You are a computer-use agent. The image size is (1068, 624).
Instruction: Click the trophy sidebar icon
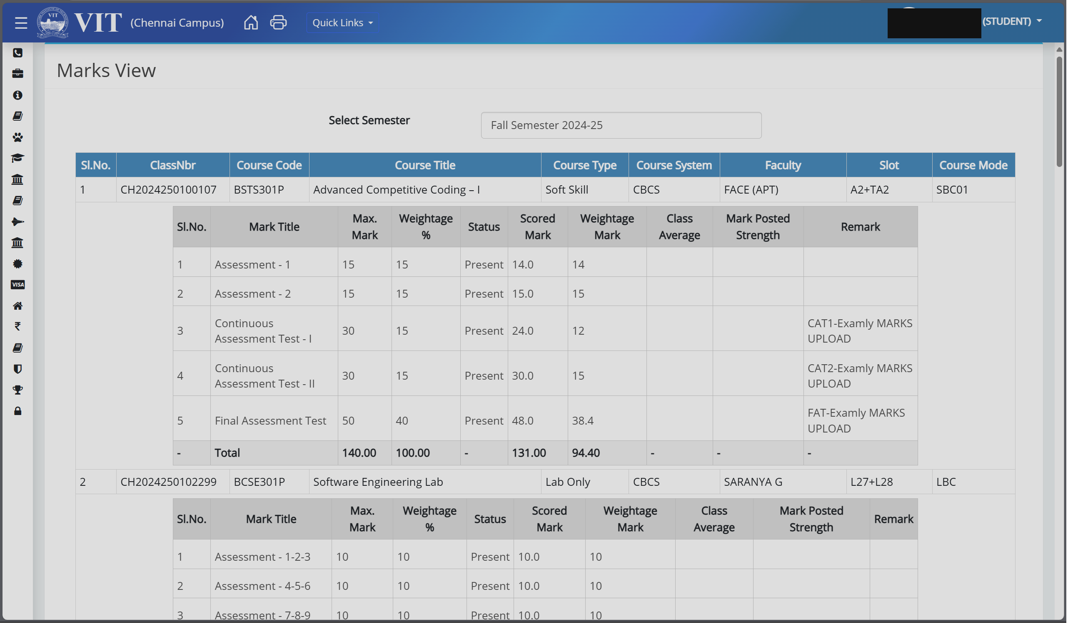pyautogui.click(x=17, y=390)
